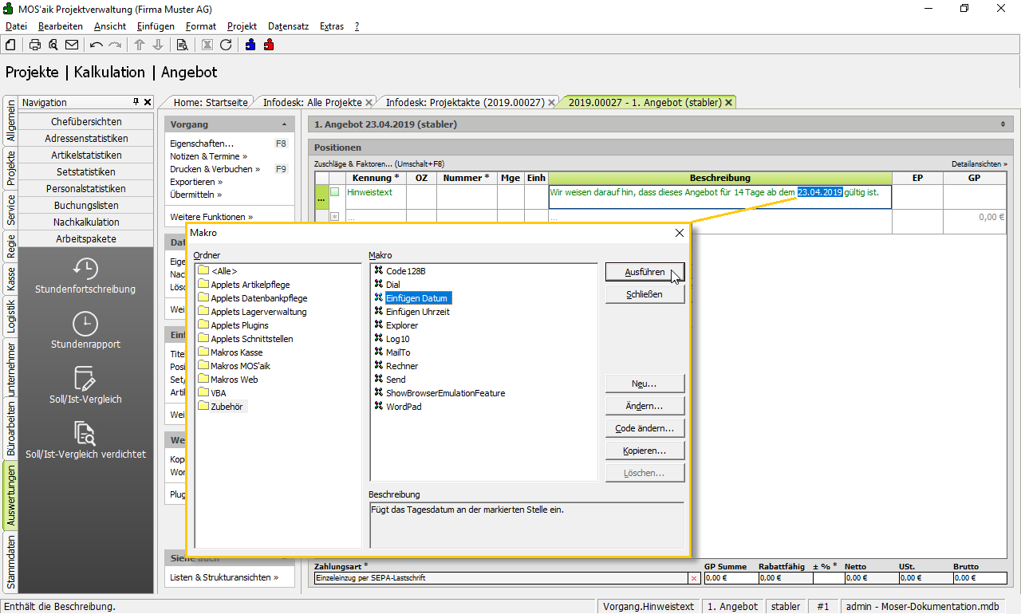Click the refresh circular arrow icon
1021x614 pixels.
(226, 45)
